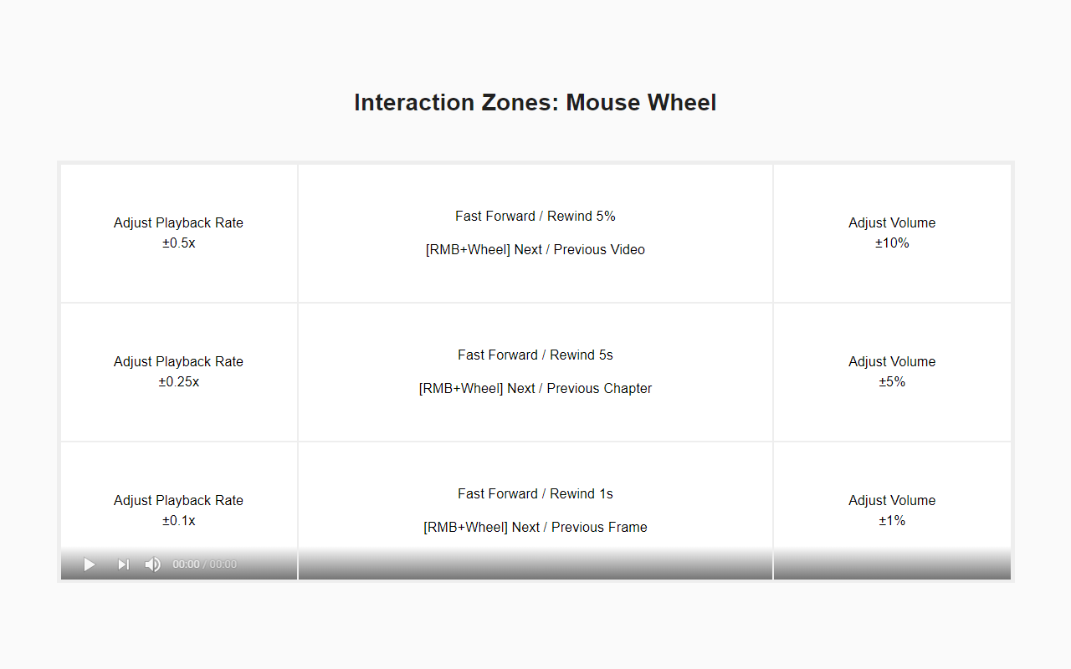Select the Adjust Volume ±5% region

(892, 371)
